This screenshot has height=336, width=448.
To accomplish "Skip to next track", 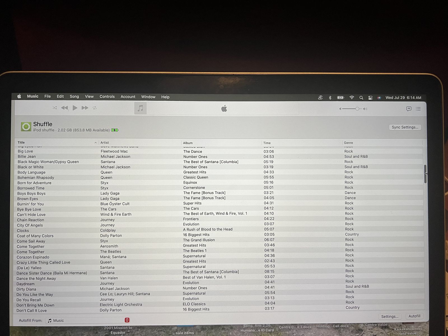I will [x=85, y=108].
